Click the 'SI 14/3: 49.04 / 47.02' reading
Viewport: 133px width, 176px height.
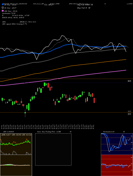[21, 15]
